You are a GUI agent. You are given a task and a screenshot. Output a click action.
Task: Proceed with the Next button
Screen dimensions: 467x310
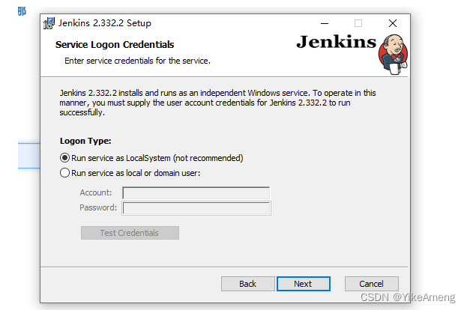(x=303, y=284)
